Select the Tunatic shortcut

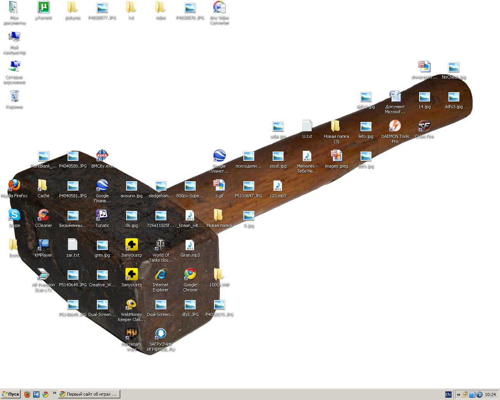click(102, 218)
